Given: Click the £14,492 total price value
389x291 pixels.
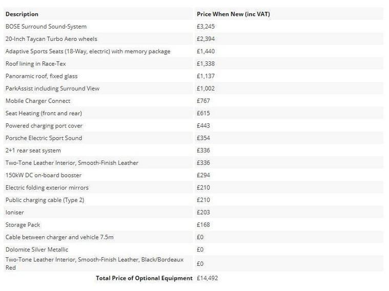Looking at the screenshot, I should click(208, 278).
